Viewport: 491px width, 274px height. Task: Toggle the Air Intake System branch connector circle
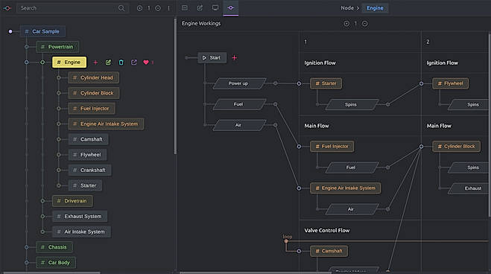tap(42, 232)
